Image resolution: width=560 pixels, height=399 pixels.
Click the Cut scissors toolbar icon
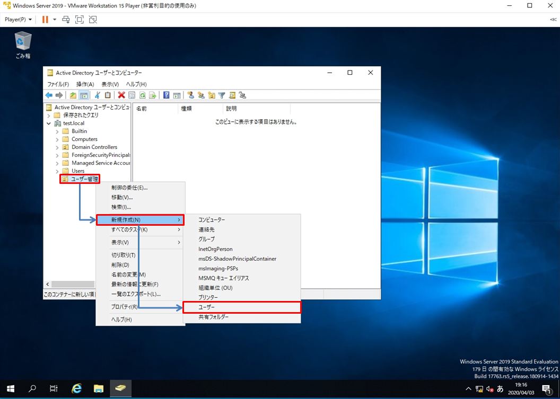[x=97, y=95]
